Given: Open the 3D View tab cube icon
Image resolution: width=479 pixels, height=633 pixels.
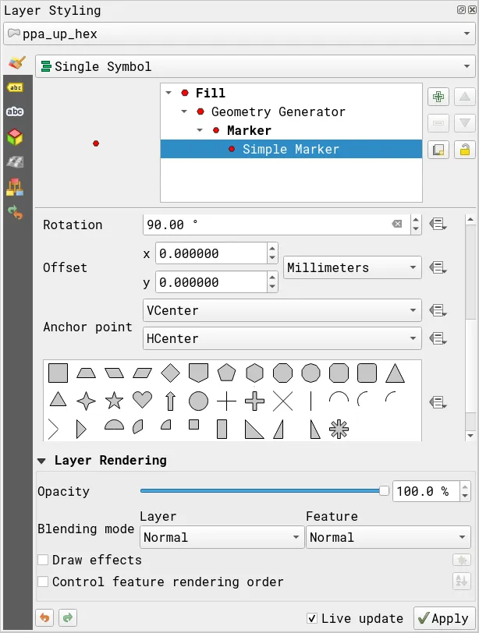Looking at the screenshot, I should pyautogui.click(x=15, y=137).
